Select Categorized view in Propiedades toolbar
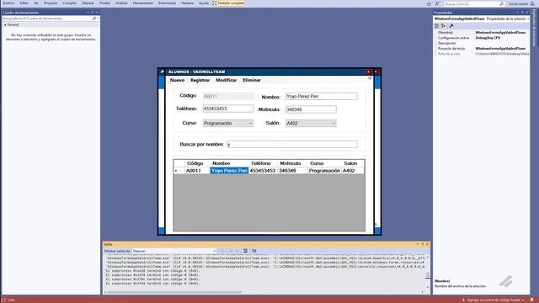Image resolution: width=539 pixels, height=303 pixels. click(436, 26)
